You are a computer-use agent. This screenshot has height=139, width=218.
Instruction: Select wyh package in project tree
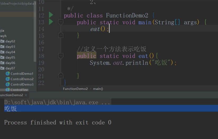click(3, 36)
